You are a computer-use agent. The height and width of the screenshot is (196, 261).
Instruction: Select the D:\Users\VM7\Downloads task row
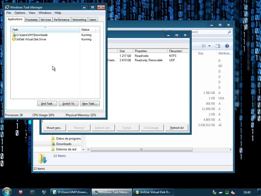(x=55, y=35)
